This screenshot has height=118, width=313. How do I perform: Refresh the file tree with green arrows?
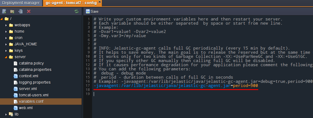tap(76, 11)
